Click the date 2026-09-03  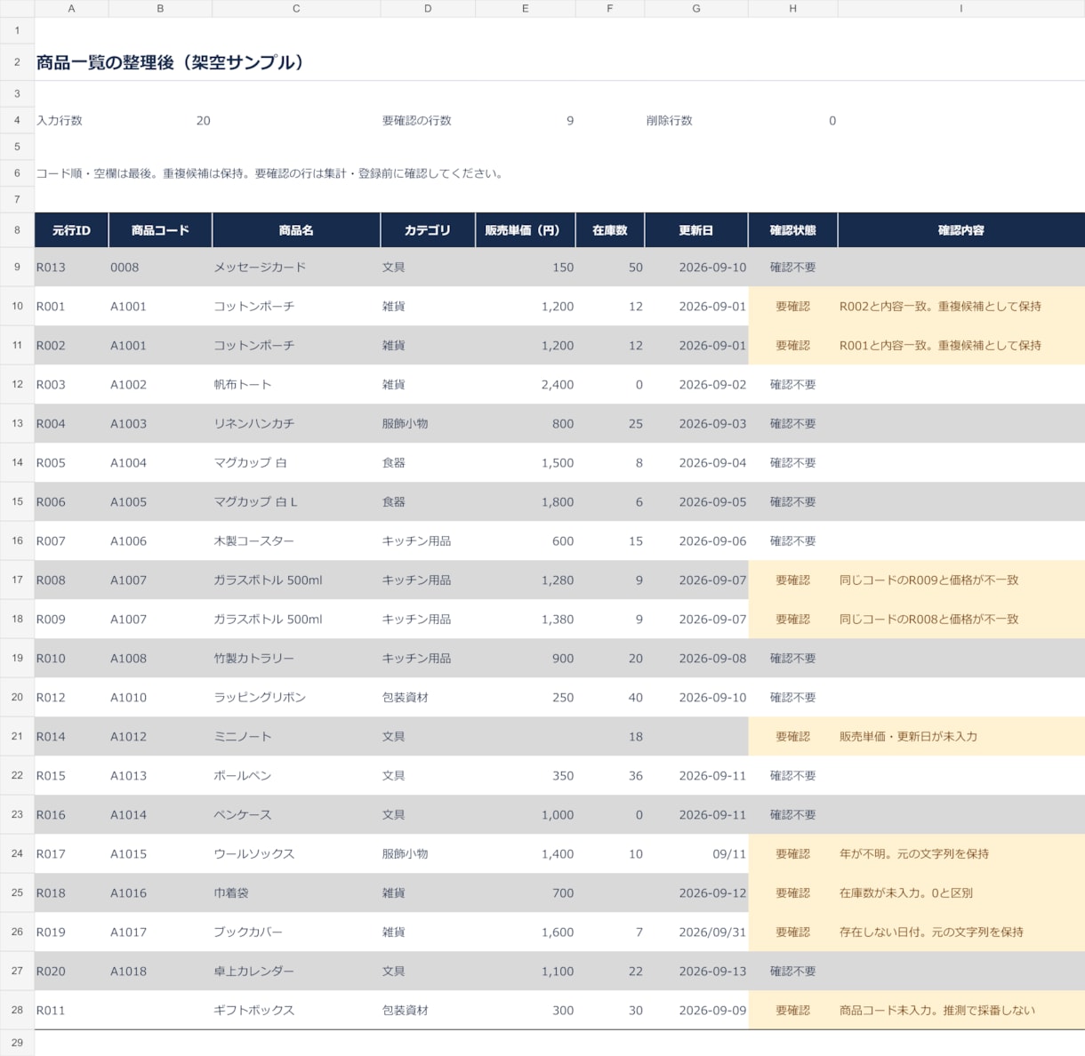(712, 424)
